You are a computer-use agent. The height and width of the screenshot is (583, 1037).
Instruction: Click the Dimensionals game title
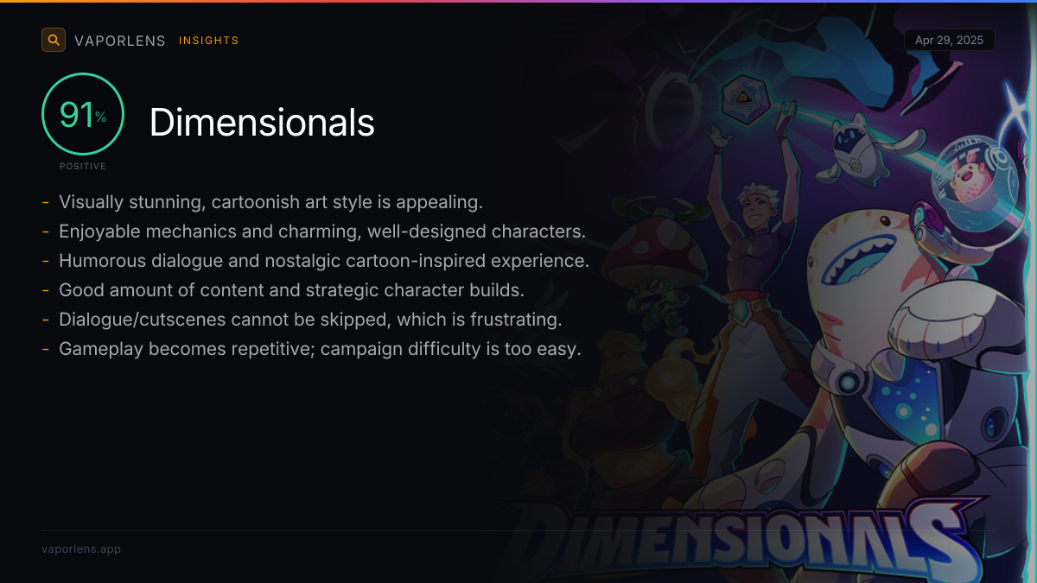262,123
